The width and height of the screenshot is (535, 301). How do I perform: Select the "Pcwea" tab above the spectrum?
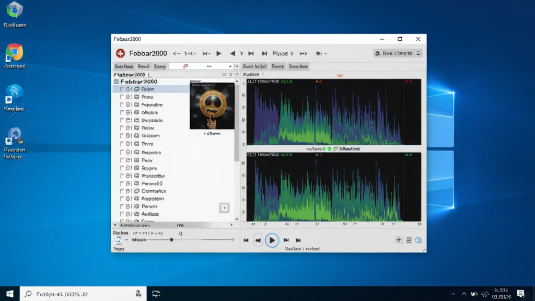click(x=278, y=66)
